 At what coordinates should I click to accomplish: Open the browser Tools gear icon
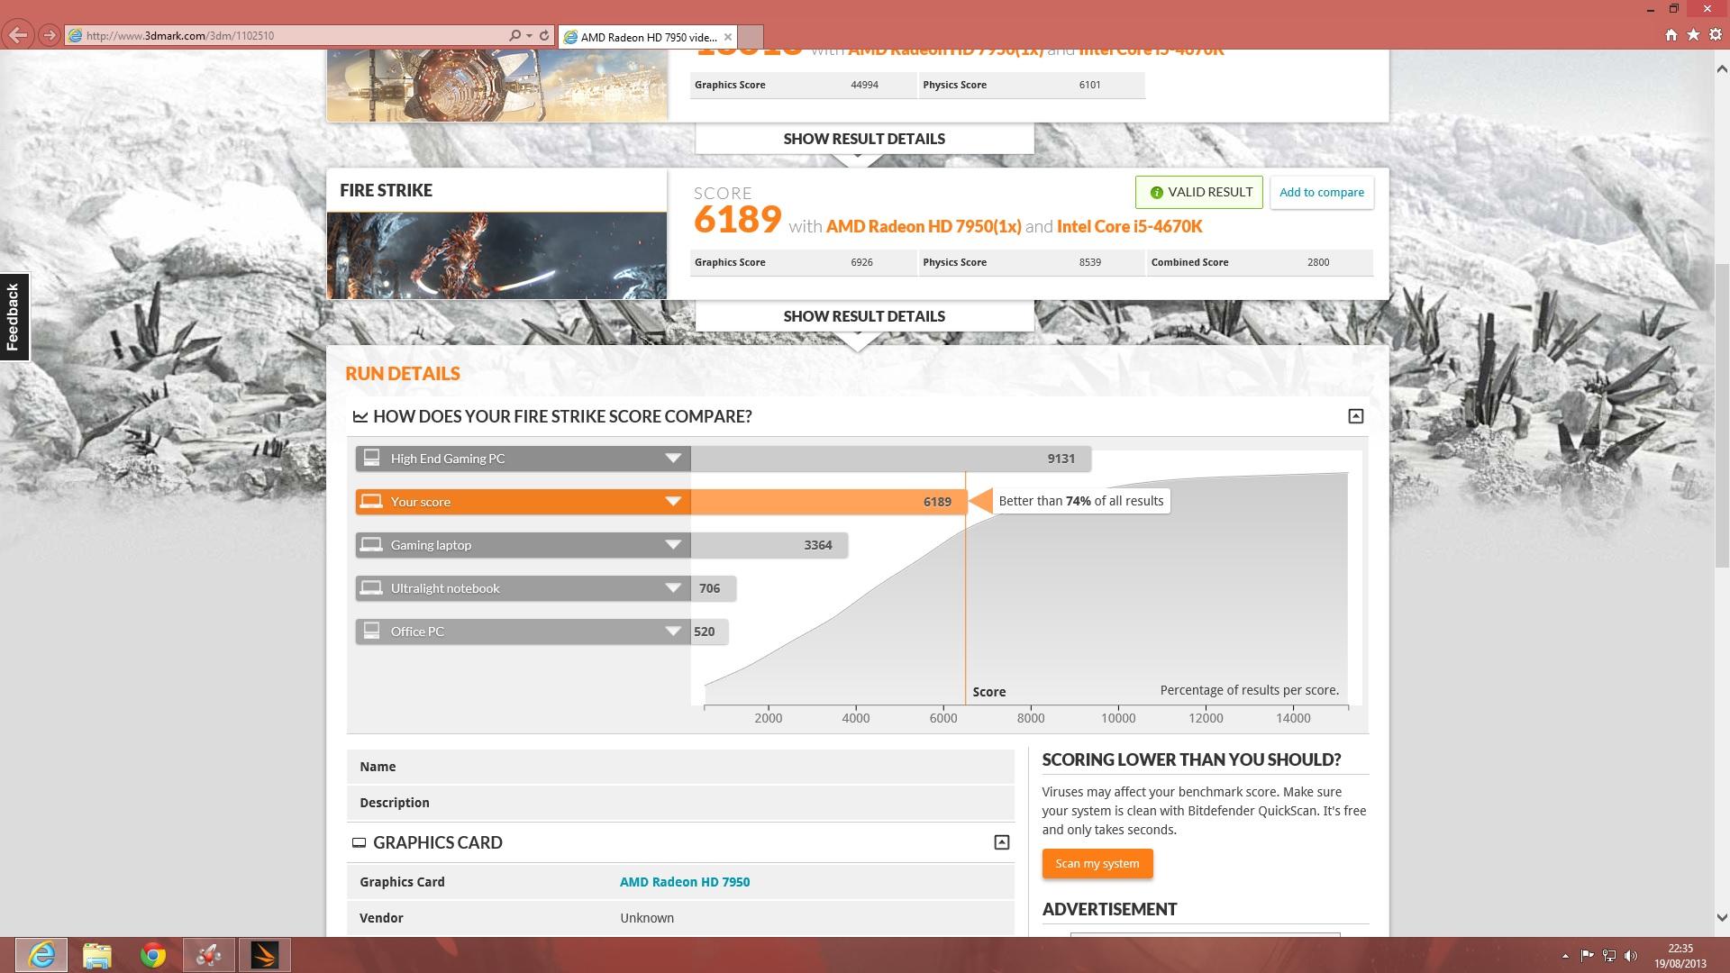(1716, 35)
